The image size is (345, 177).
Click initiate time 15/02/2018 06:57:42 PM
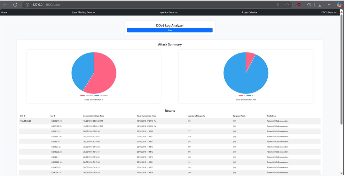click(93, 121)
